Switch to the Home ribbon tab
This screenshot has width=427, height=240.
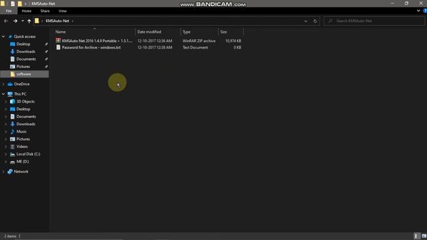pyautogui.click(x=27, y=11)
